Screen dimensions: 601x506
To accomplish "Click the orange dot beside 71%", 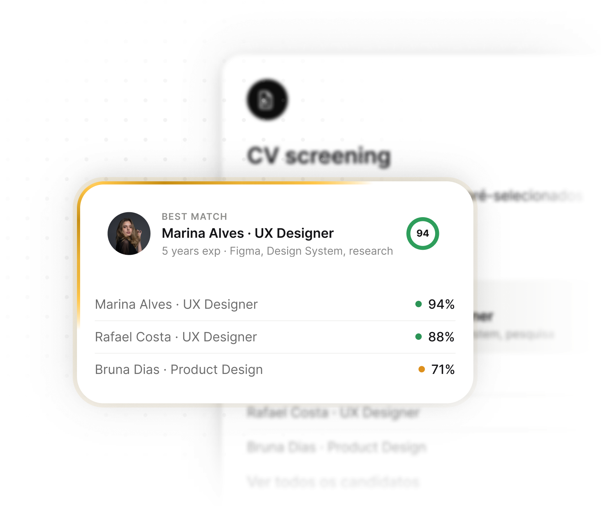I will [421, 369].
